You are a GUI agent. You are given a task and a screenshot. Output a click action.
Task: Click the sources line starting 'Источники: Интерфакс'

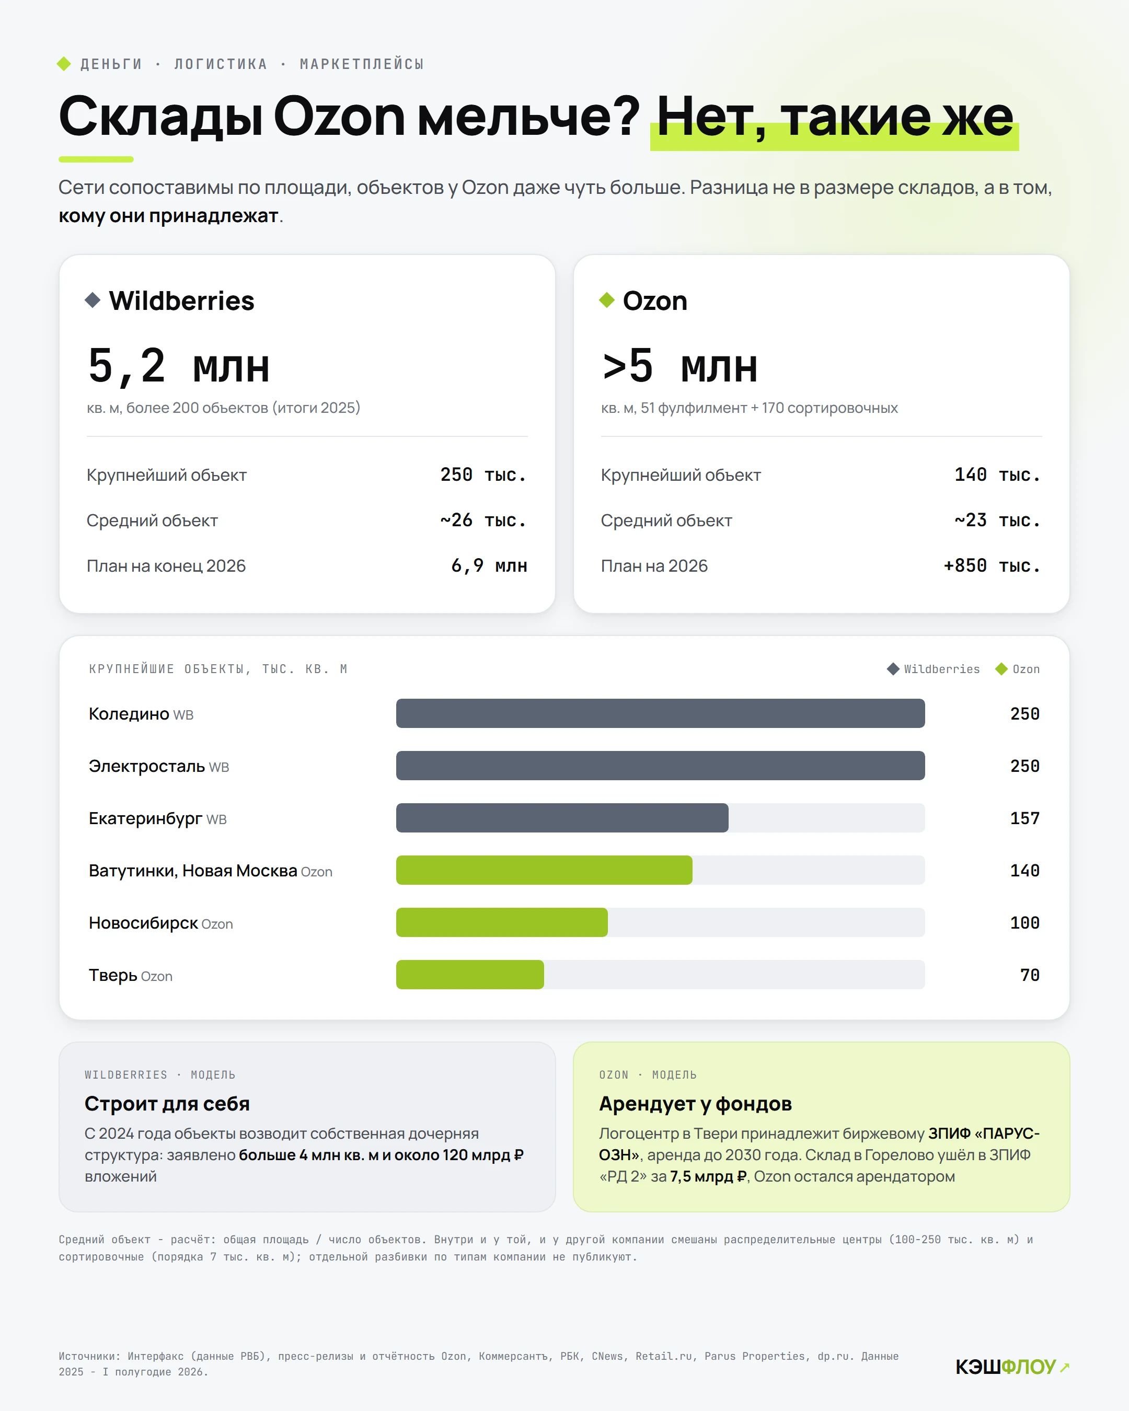click(478, 1364)
